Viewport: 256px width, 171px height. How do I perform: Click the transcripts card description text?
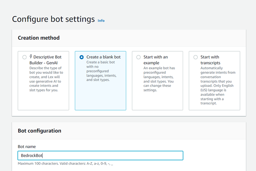tap(218, 86)
